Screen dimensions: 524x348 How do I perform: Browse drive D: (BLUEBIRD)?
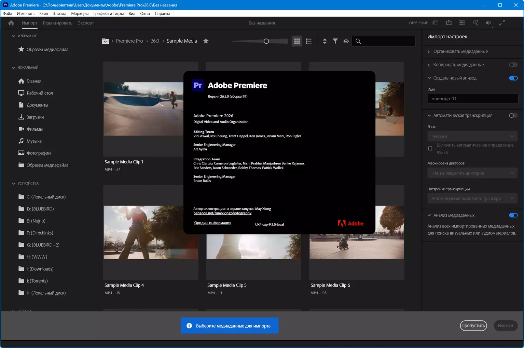tap(36, 209)
